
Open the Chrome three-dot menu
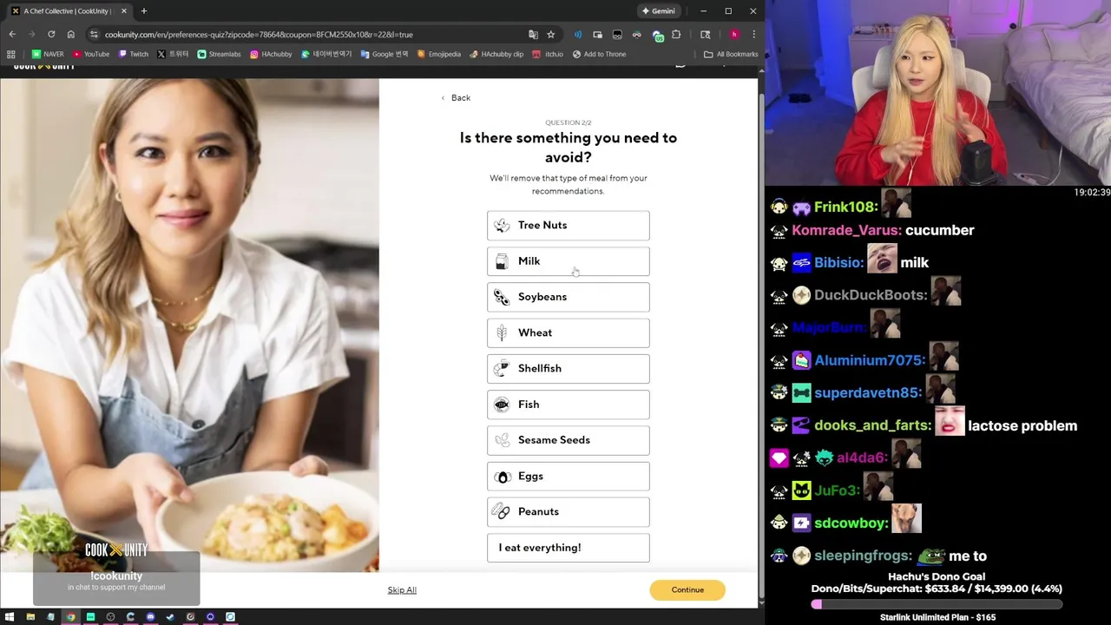coord(753,35)
